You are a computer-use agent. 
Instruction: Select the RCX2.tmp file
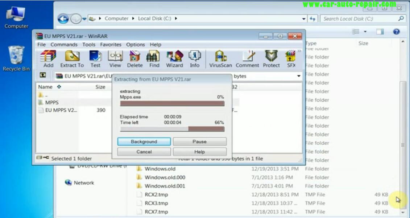click(156, 195)
